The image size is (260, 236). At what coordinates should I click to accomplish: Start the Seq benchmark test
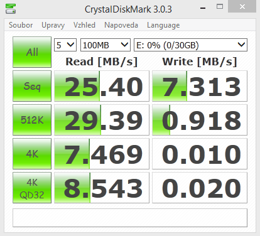32,86
